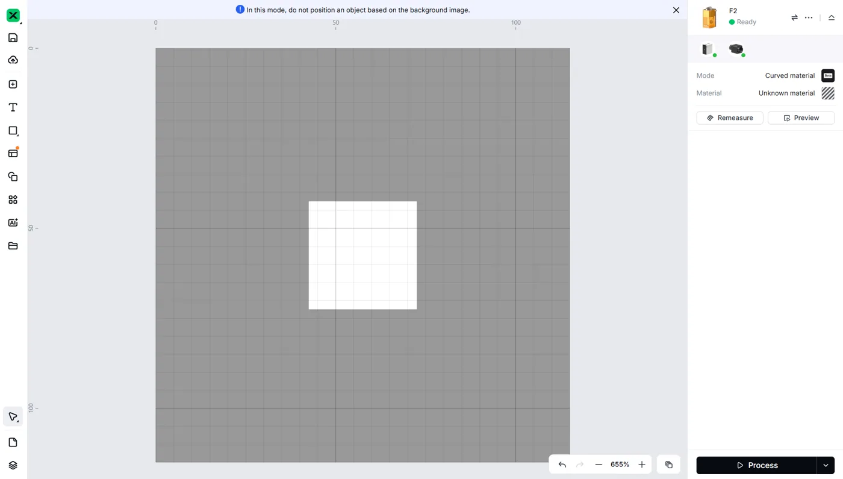Zoom out with the minus button
This screenshot has width=843, height=479.
[599, 465]
